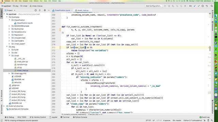This screenshot has height=122, width=218.
Task: Open the Navigate menu
Action: pyautogui.click(x=25, y=1)
